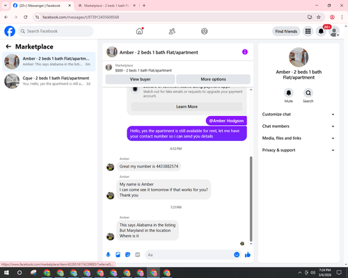Click Learn More about payment scams

pos(187,106)
